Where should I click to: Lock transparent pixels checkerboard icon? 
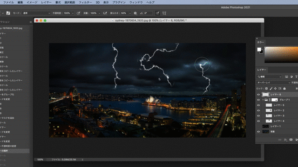266,89
